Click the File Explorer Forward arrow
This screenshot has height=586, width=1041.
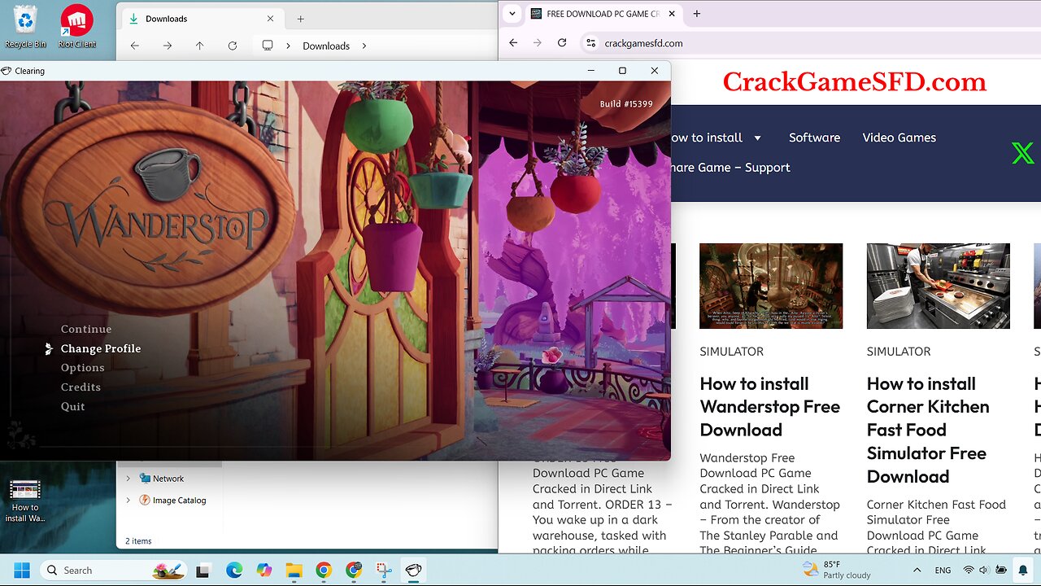point(168,46)
